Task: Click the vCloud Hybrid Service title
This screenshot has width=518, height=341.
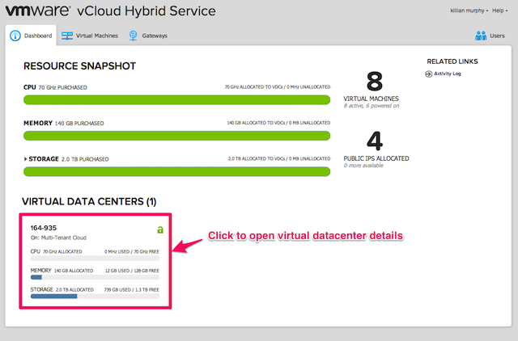Action: [146, 11]
